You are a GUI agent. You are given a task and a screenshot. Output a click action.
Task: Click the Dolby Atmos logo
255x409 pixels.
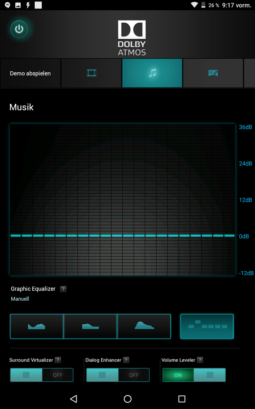pos(132,38)
